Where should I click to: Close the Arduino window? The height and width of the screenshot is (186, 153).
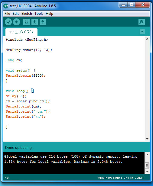143,5
